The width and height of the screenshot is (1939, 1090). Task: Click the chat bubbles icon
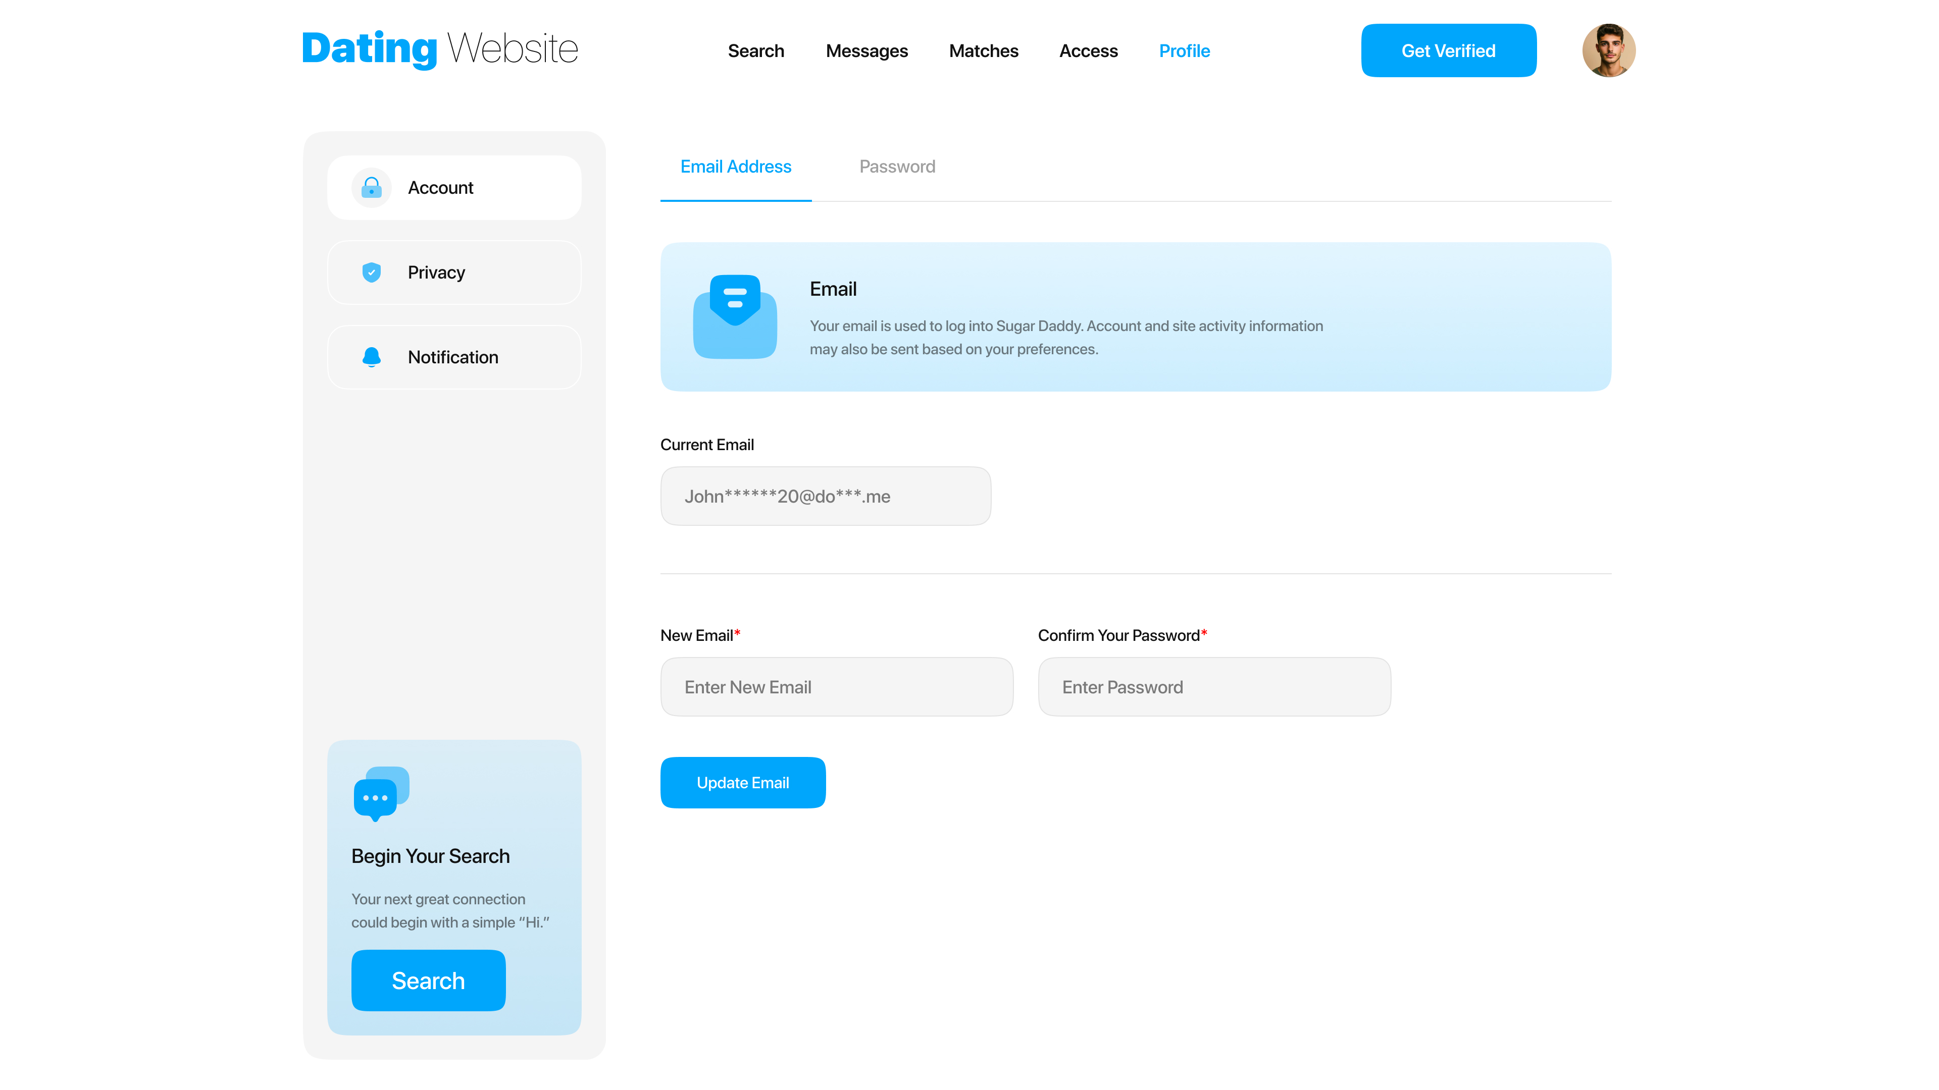[381, 794]
